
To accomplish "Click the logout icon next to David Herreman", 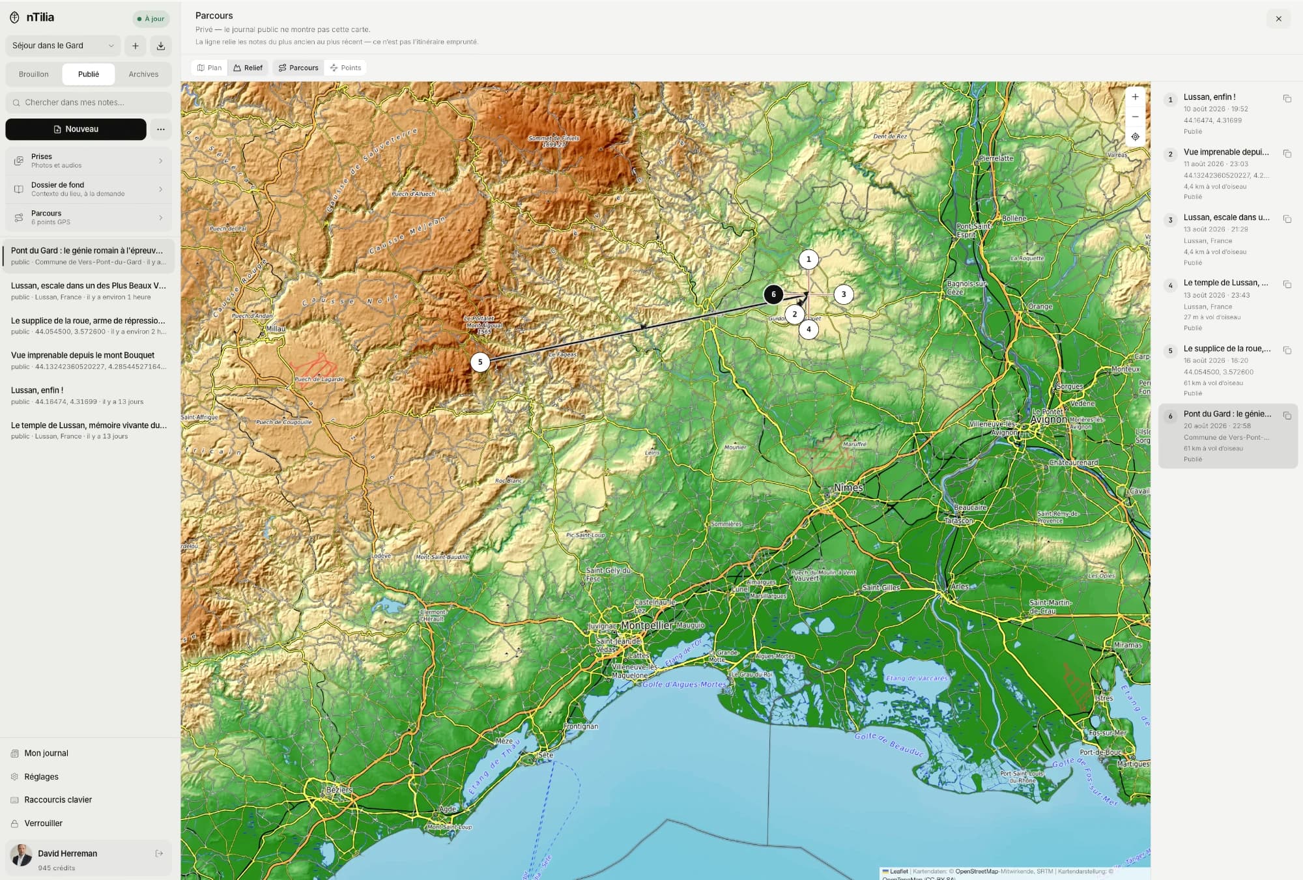I will pos(159,853).
